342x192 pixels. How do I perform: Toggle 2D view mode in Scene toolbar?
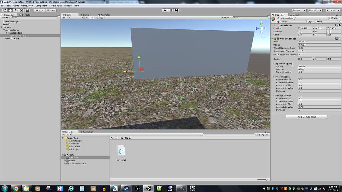coord(87,17)
